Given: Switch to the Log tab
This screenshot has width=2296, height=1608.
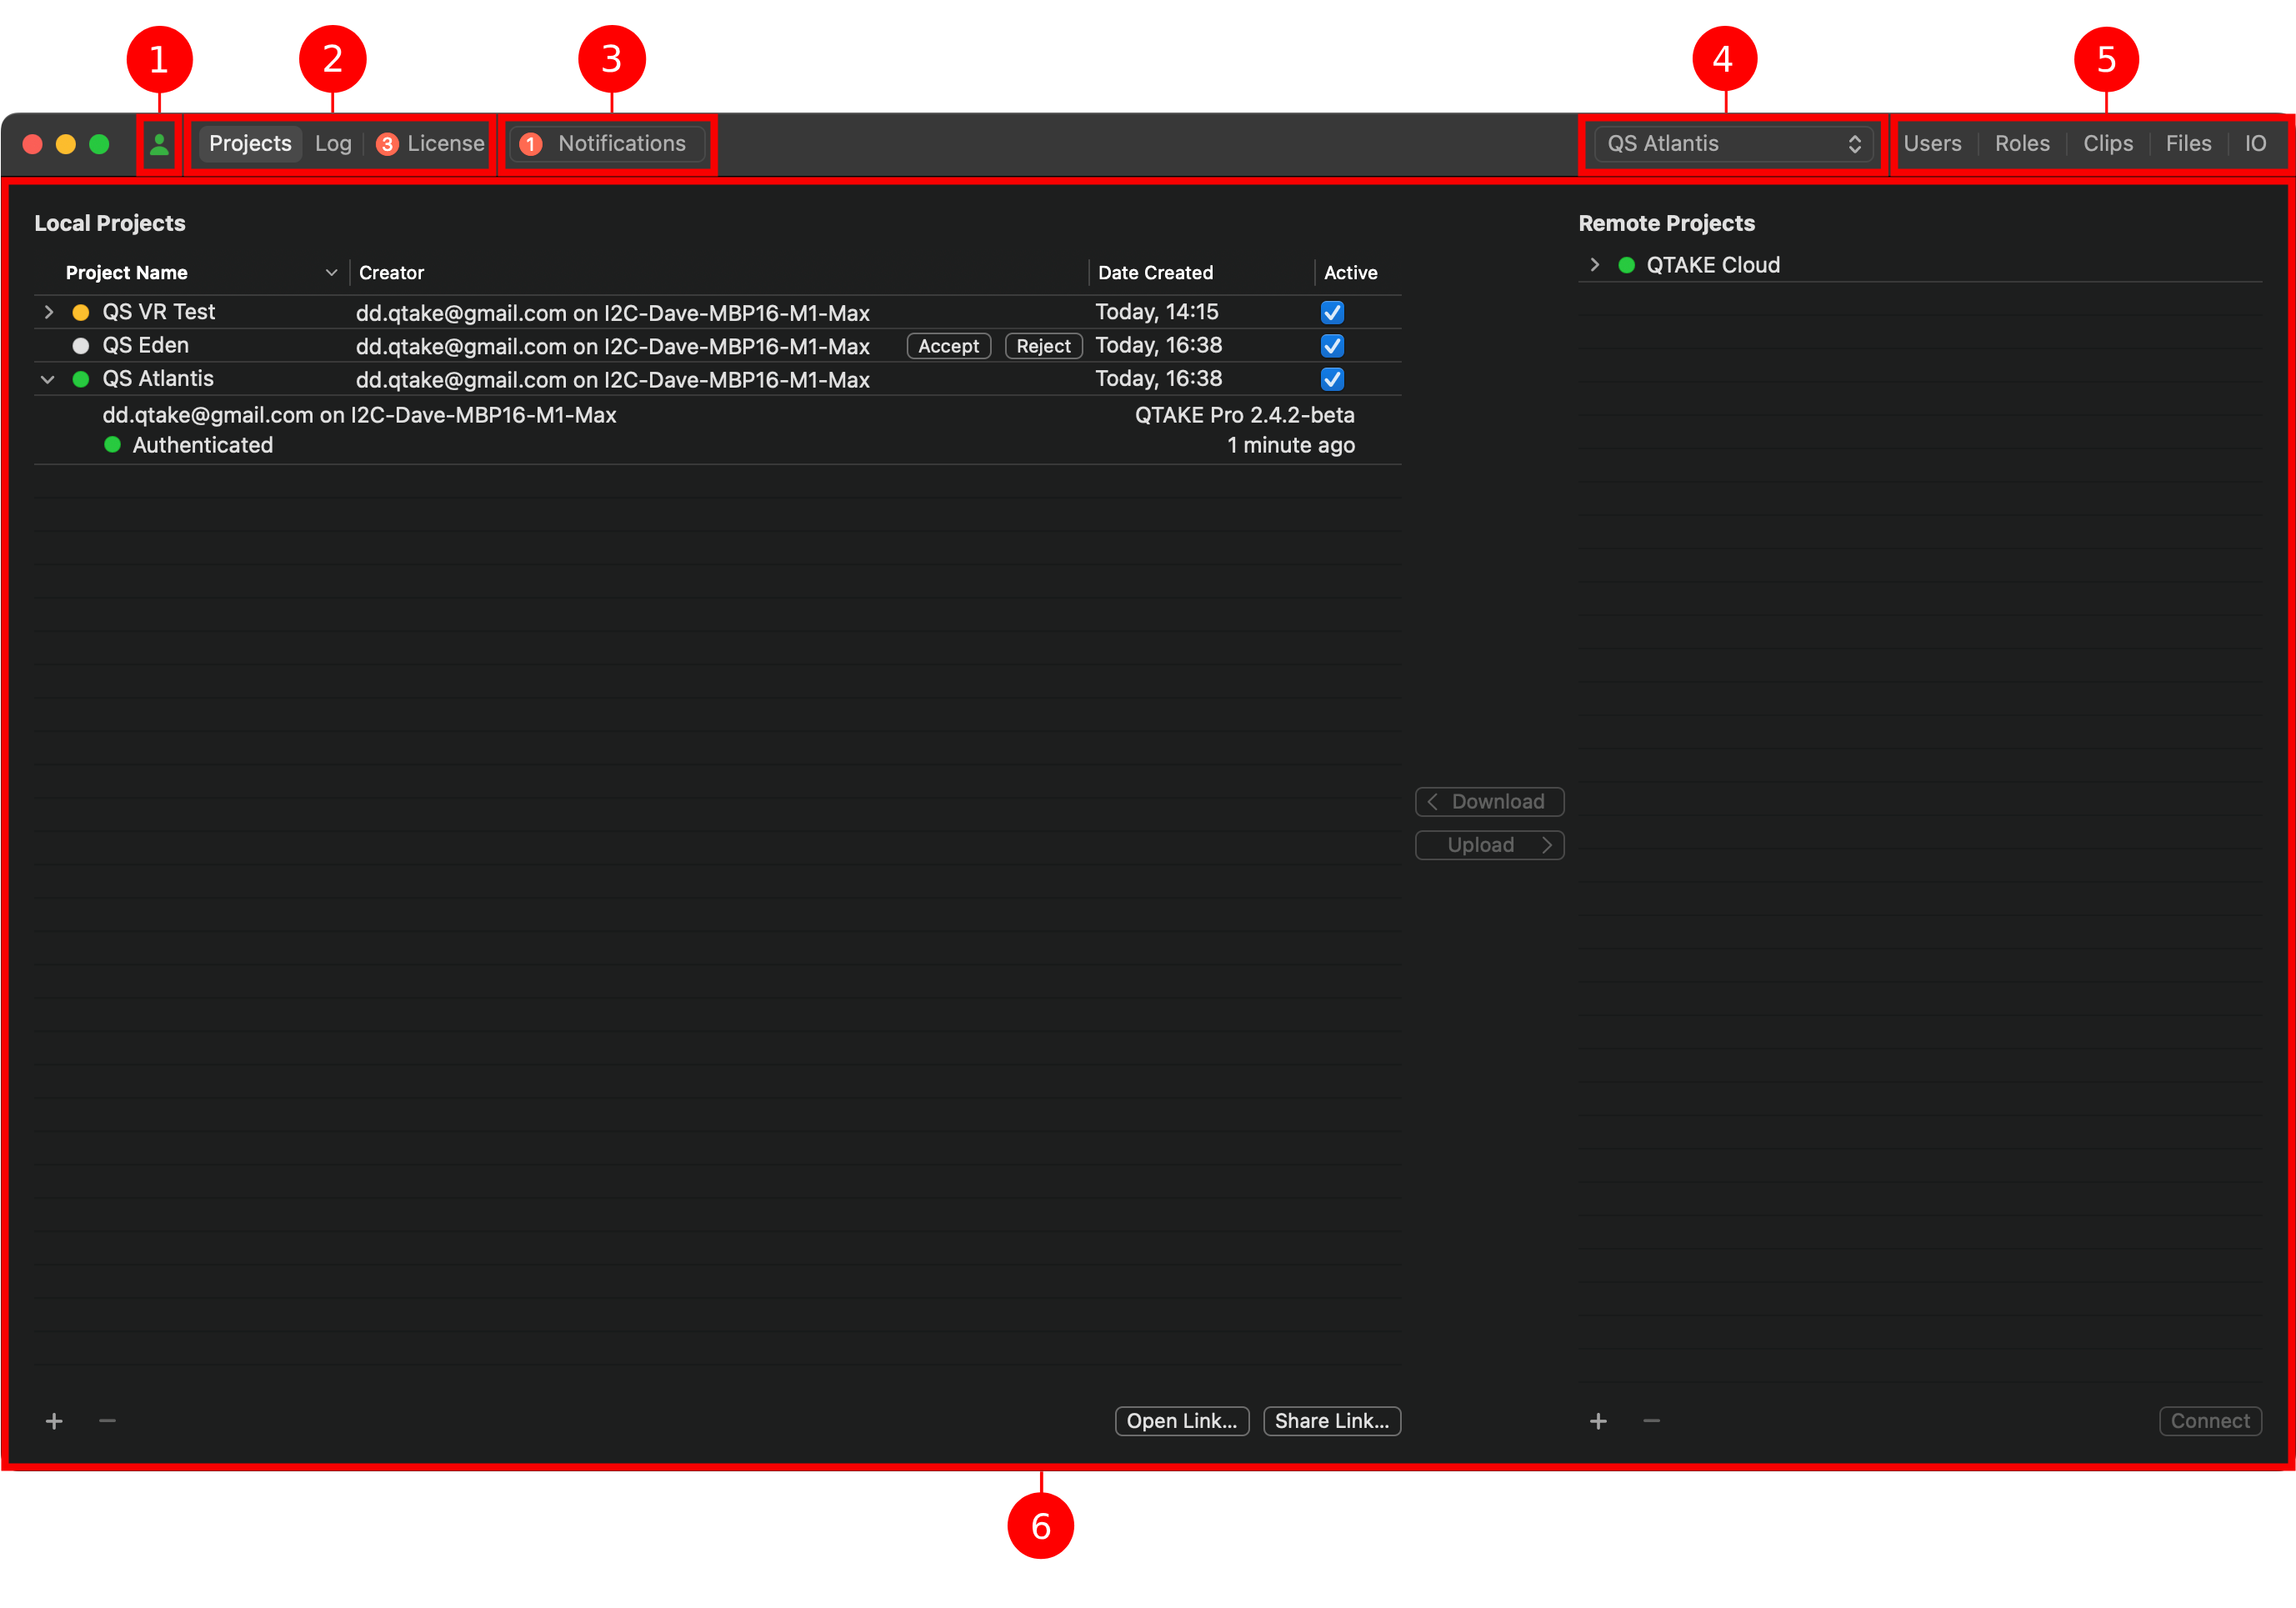Looking at the screenshot, I should (333, 144).
